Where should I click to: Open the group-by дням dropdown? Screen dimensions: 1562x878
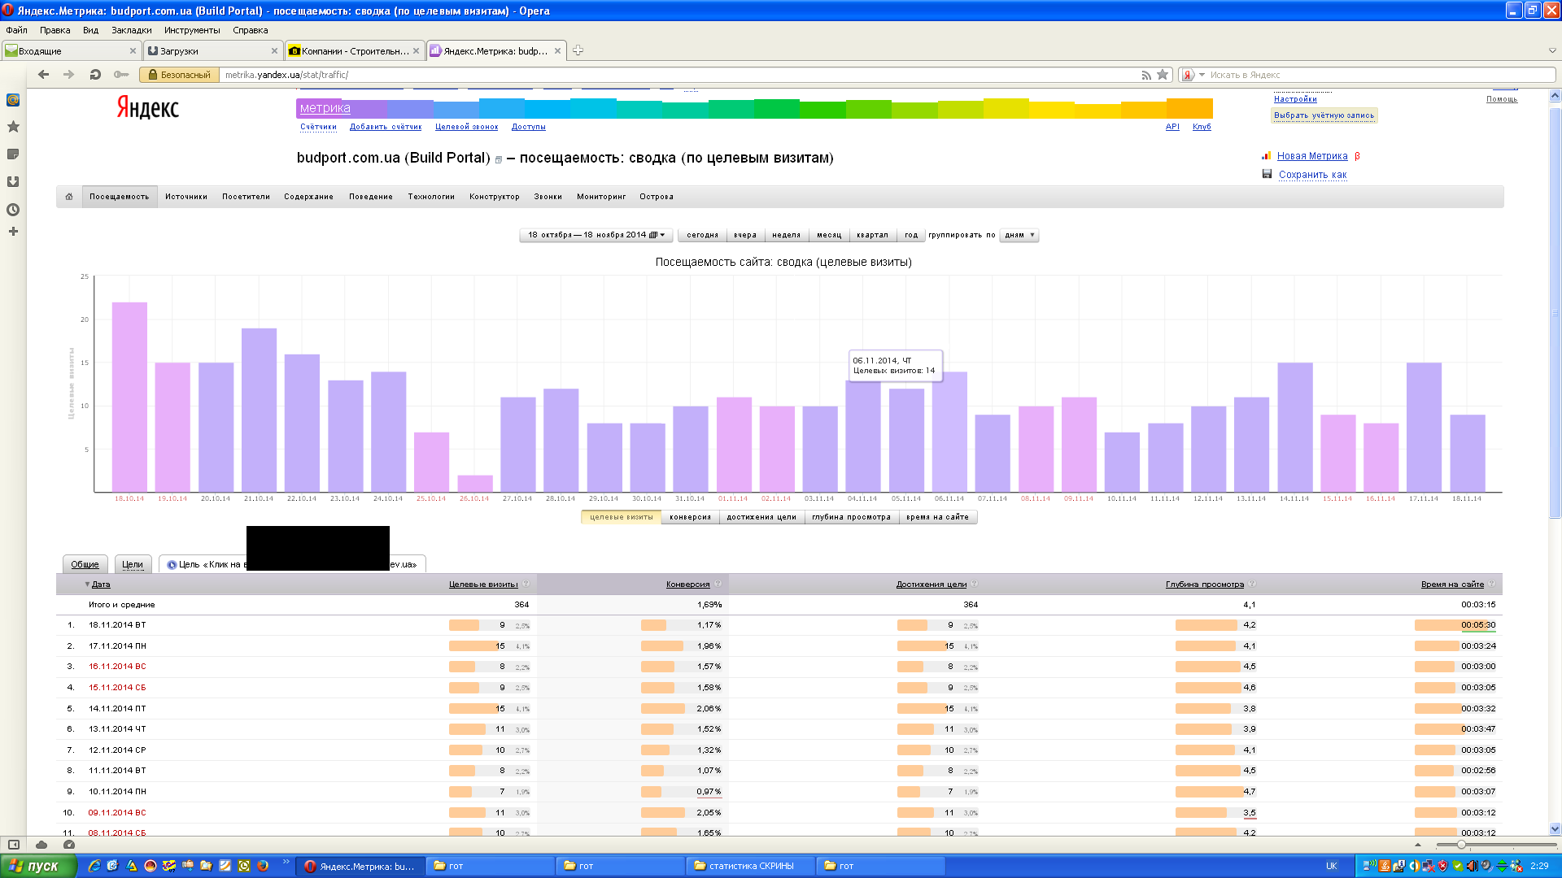(1019, 235)
